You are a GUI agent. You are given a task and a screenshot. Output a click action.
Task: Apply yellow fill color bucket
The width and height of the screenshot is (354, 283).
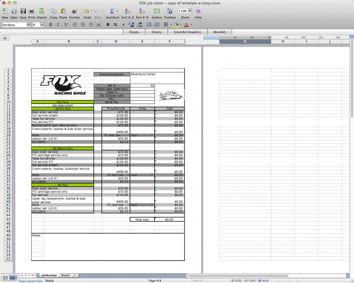(176, 24)
